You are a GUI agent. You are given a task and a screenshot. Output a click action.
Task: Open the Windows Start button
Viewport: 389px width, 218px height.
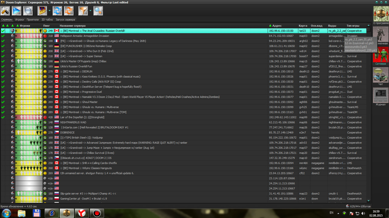coord(6,213)
